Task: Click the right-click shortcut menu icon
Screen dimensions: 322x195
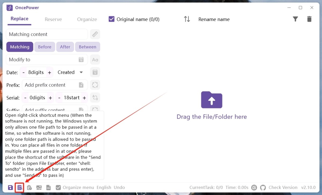Action: click(20, 187)
